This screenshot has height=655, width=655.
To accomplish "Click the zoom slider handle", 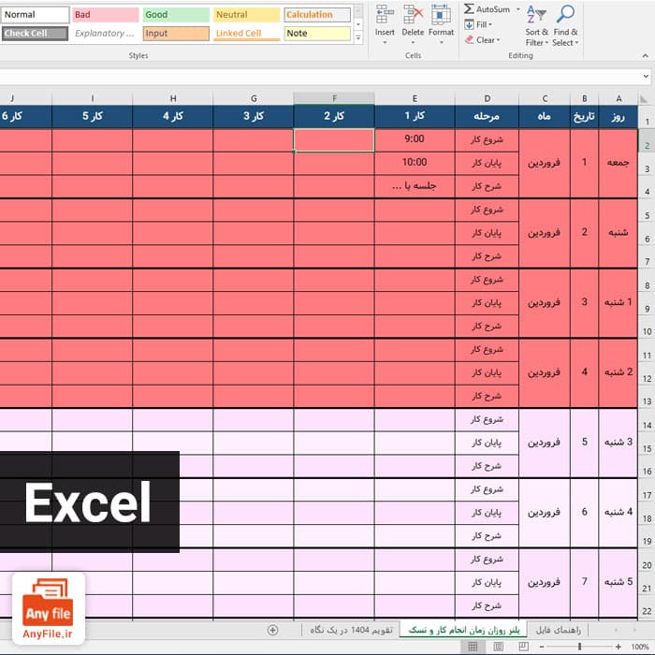I will point(580,648).
